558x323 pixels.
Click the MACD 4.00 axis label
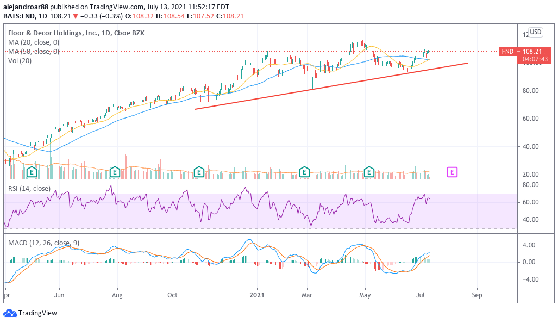tap(529, 245)
